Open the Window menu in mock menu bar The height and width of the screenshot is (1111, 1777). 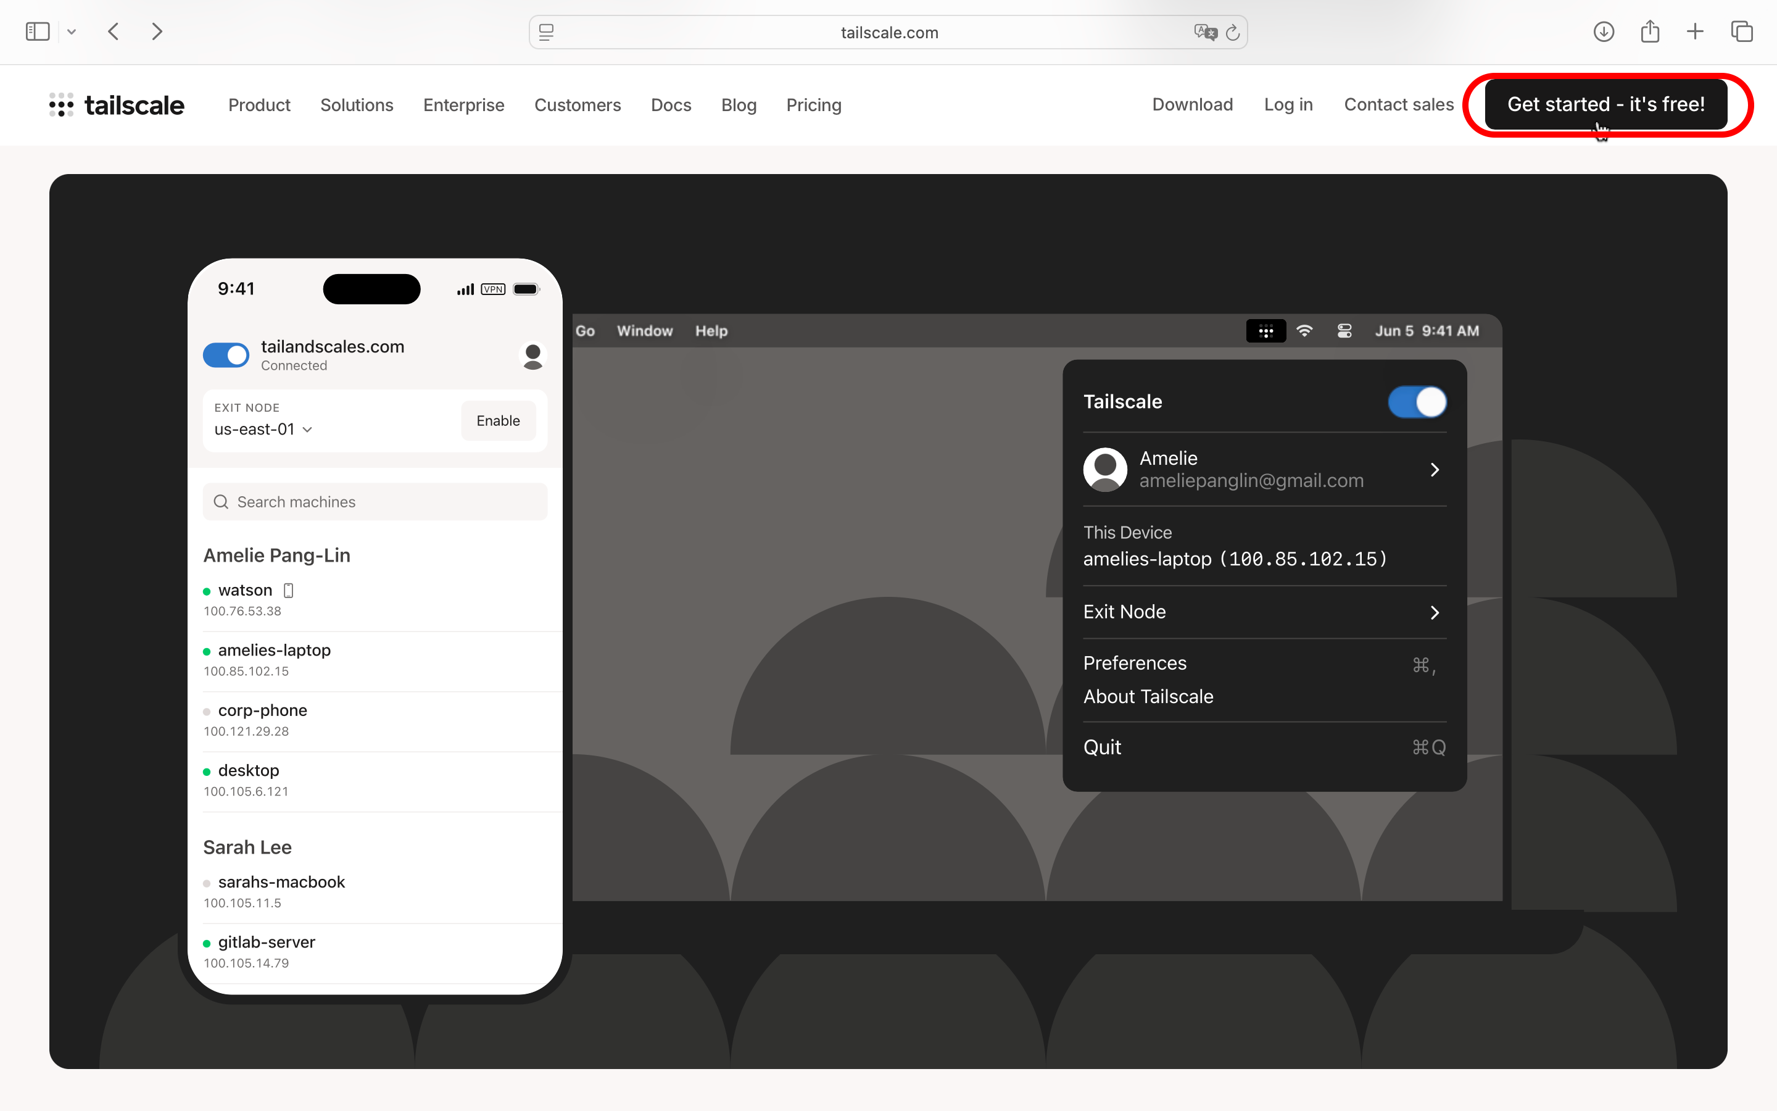coord(645,331)
